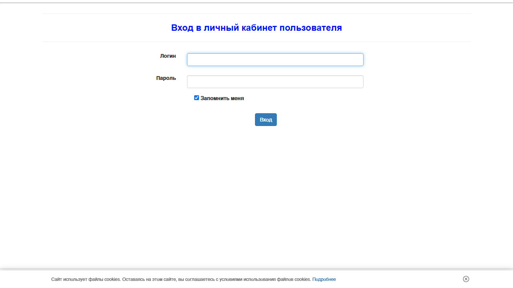Dismiss the cookie notice with the X icon

click(466, 279)
